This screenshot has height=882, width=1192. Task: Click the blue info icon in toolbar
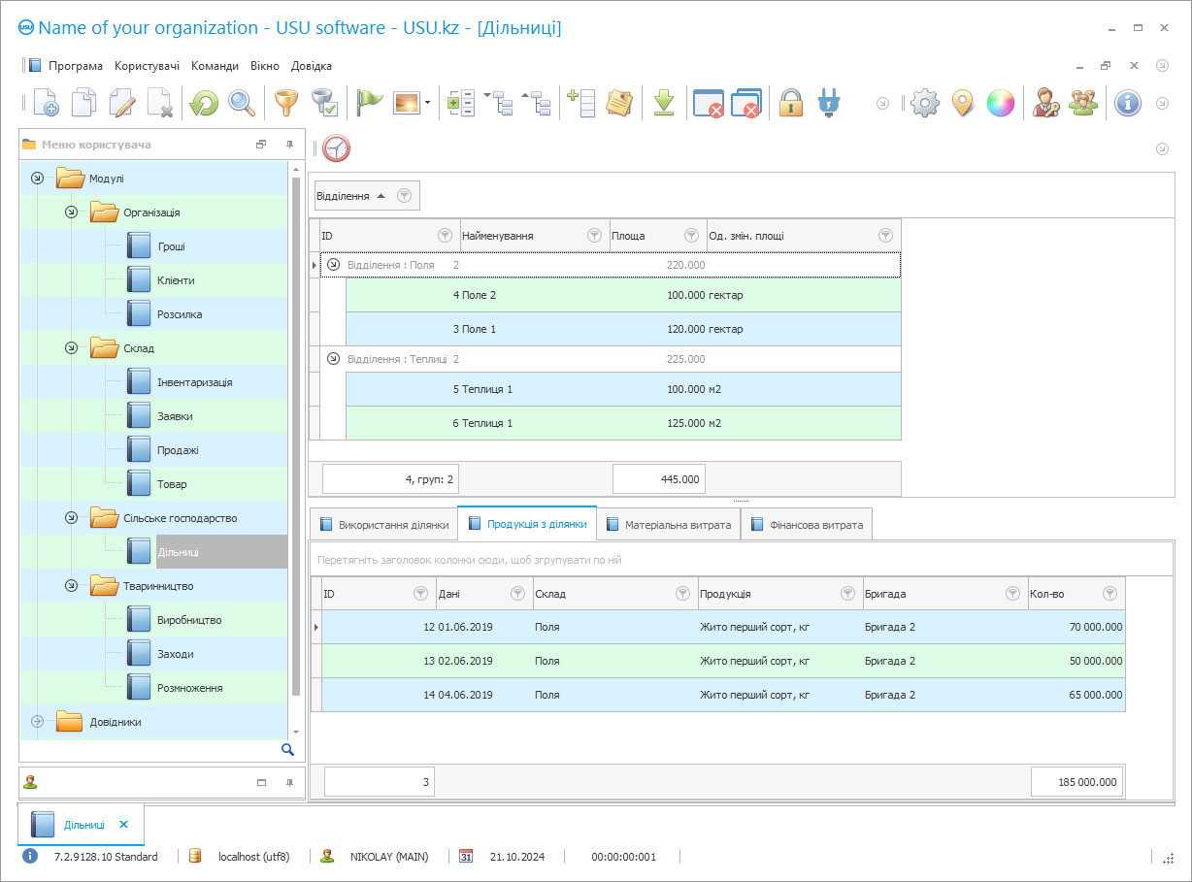pos(1128,103)
